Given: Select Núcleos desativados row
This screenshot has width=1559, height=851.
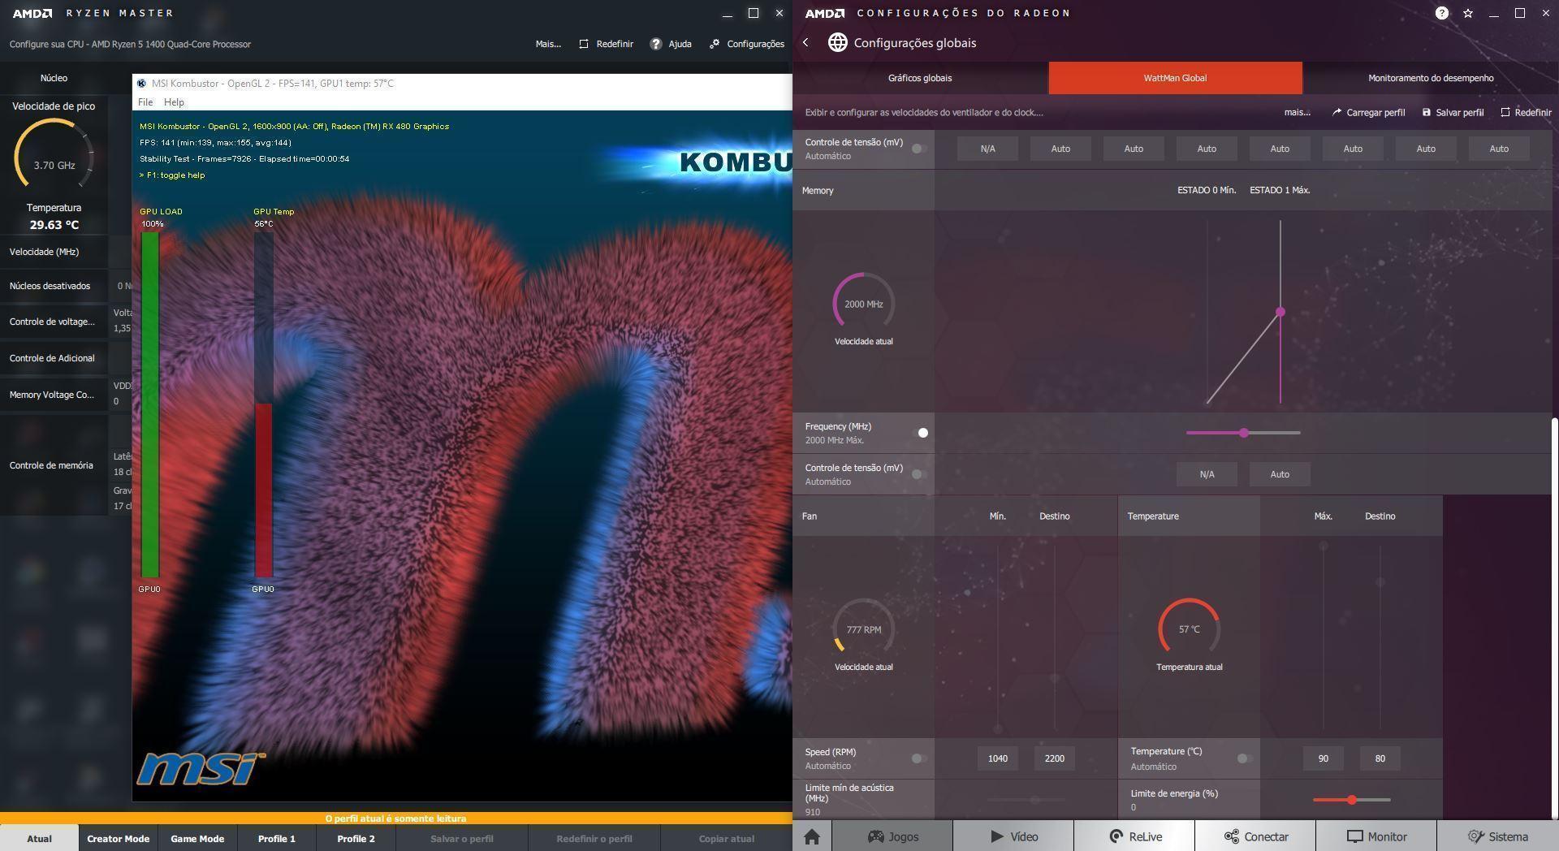Looking at the screenshot, I should pyautogui.click(x=54, y=286).
